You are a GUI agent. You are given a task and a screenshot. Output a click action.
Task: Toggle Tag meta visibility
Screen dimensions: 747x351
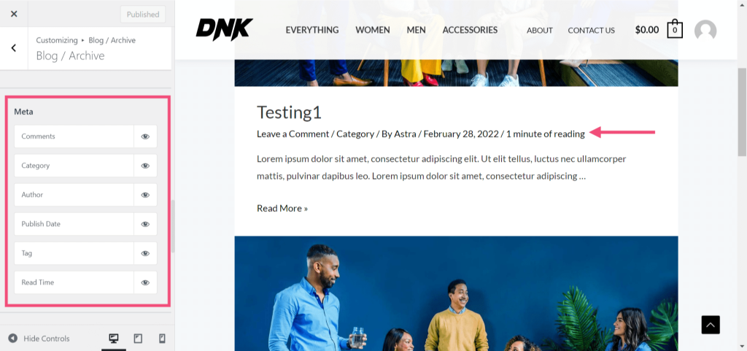[145, 253]
